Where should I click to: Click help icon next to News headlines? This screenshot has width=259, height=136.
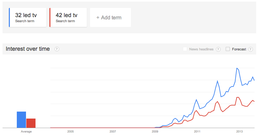pyautogui.click(x=218, y=49)
